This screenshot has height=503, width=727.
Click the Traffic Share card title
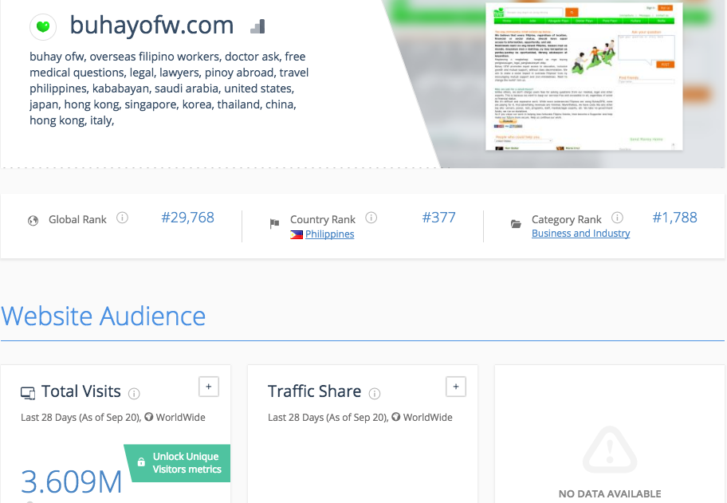pyautogui.click(x=314, y=391)
